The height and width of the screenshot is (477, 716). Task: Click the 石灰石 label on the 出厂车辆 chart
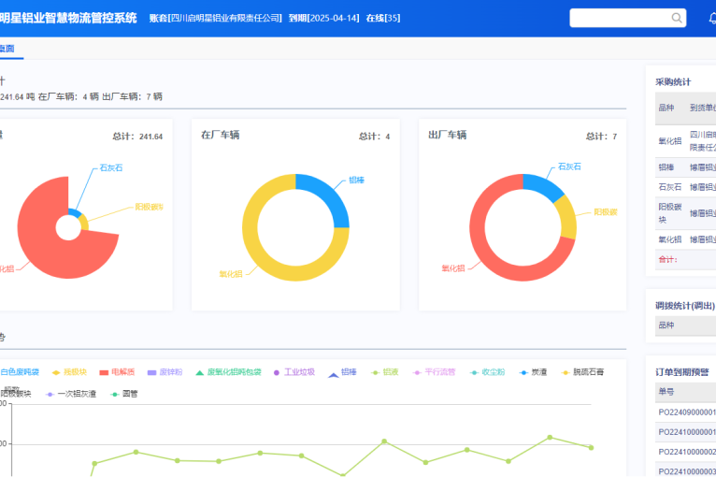click(x=569, y=166)
